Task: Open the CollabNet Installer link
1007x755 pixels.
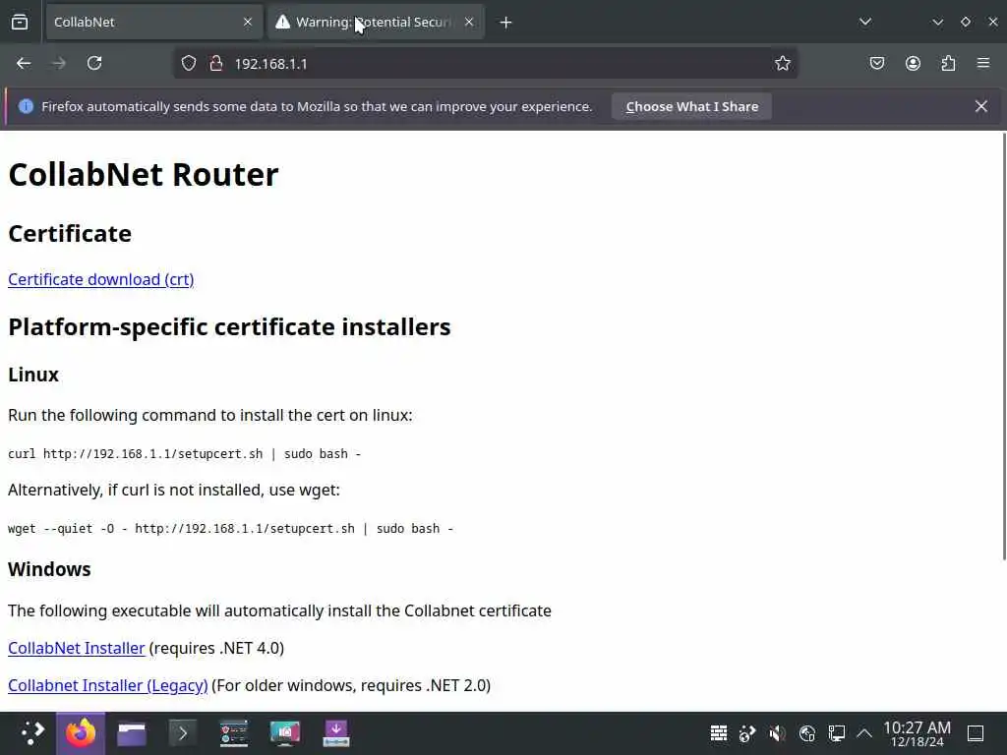Action: pos(77,649)
